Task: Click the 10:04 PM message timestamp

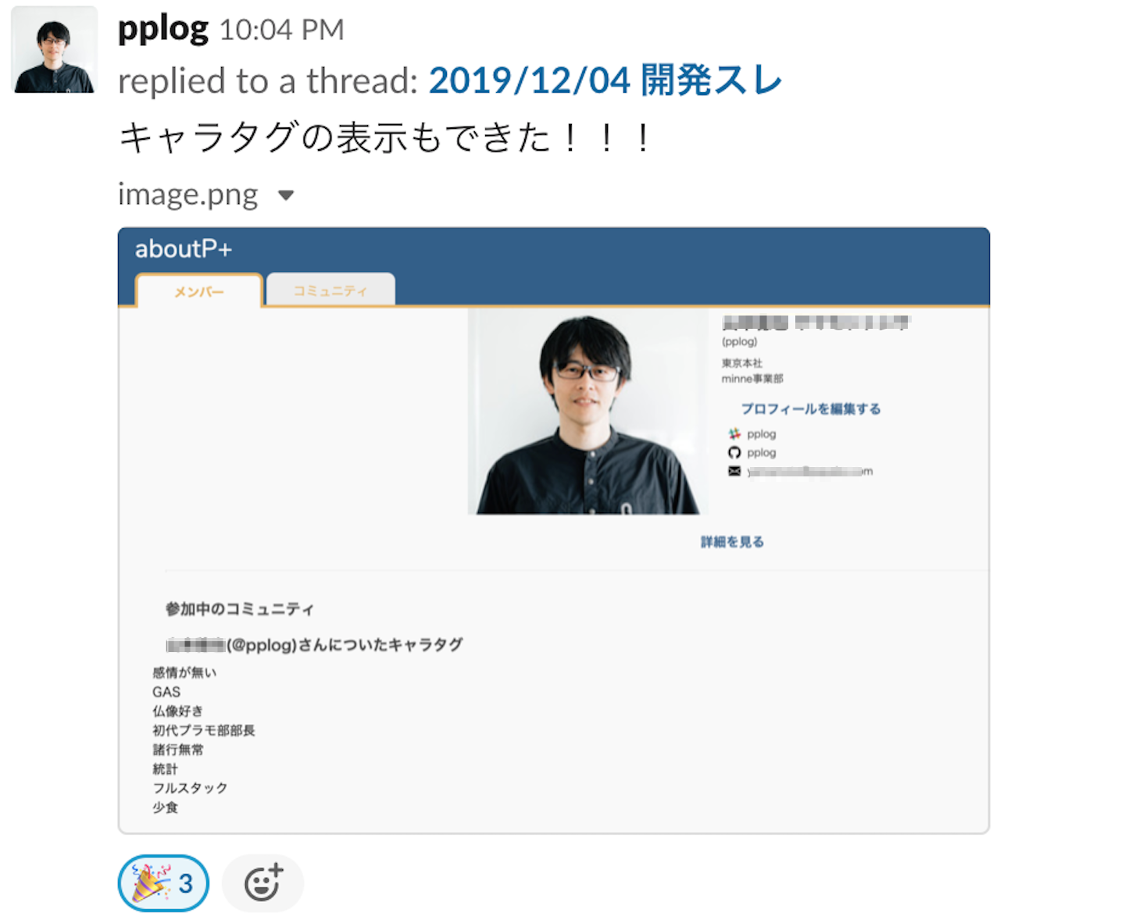Action: [x=282, y=30]
